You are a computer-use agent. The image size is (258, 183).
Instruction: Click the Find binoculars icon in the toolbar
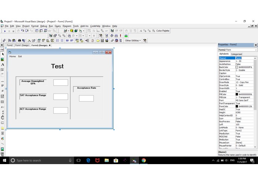(19, 40)
